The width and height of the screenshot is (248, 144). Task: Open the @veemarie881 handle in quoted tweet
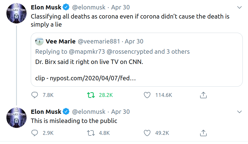[x=99, y=42]
